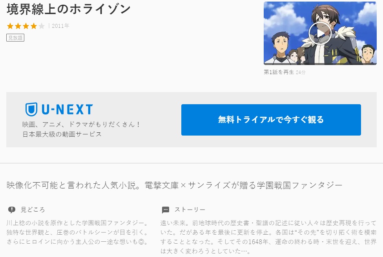Screen dimensions: 383x257
Task: Click the fourth gold rating star
Action: pos(34,26)
